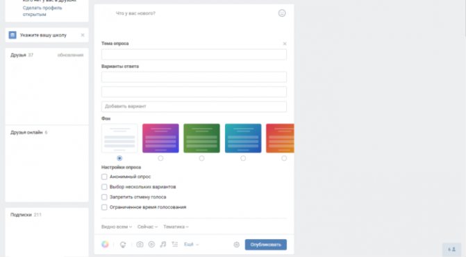
Task: Open the Друзья онлайн list
Action: (29, 132)
